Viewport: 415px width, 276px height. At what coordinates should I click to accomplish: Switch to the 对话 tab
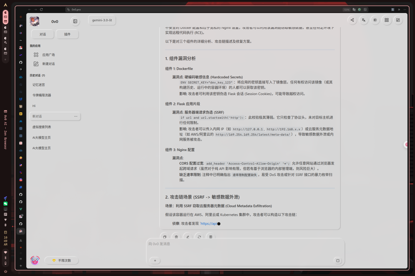pos(43,34)
